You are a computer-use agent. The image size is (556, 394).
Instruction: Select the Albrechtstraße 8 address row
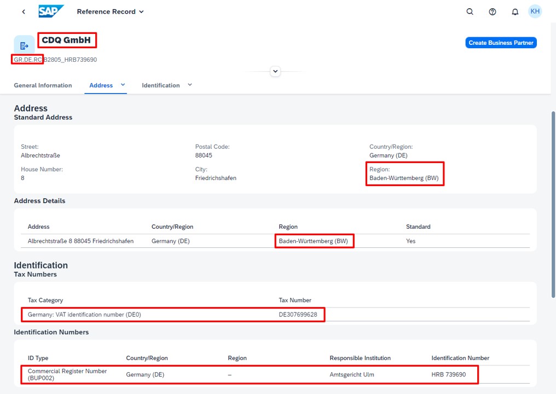(275, 241)
